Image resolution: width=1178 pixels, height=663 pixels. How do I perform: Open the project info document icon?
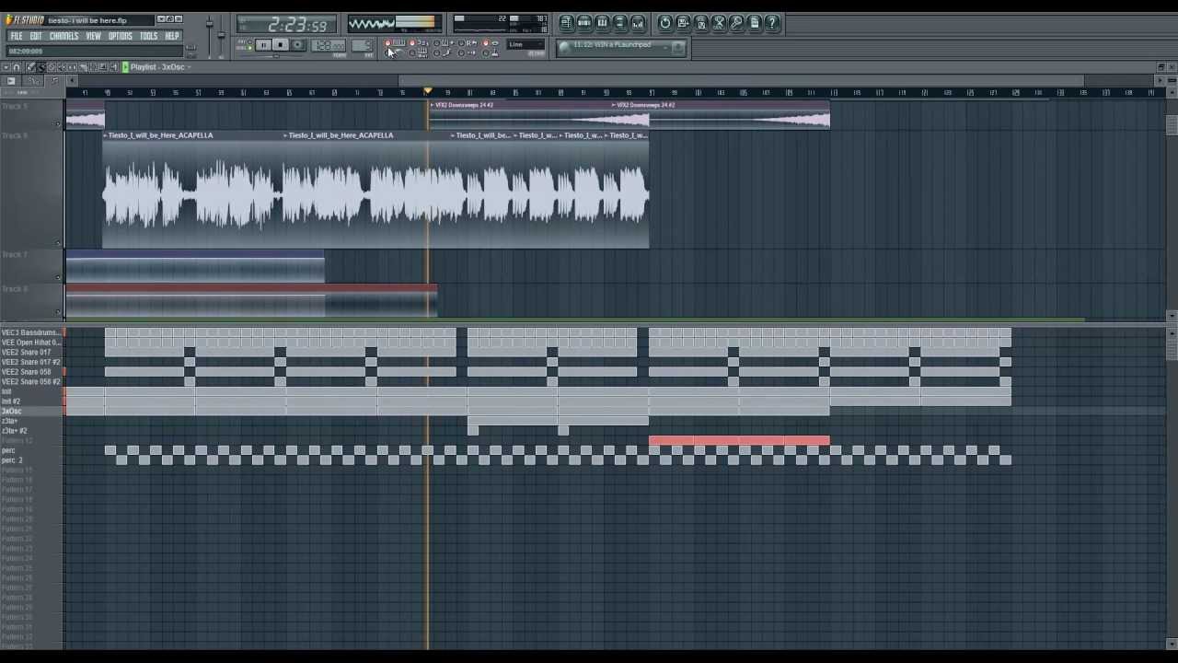pos(754,23)
